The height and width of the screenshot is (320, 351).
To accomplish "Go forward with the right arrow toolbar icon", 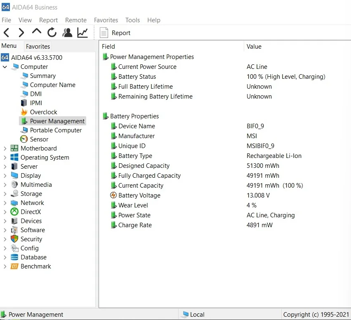I will click(21, 33).
